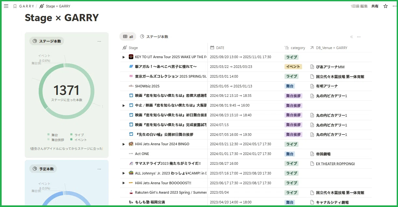The image size is (398, 207).
Task: Click the DATE column header
Action: click(217, 48)
